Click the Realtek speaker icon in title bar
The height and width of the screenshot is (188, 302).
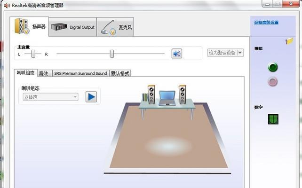7,6
